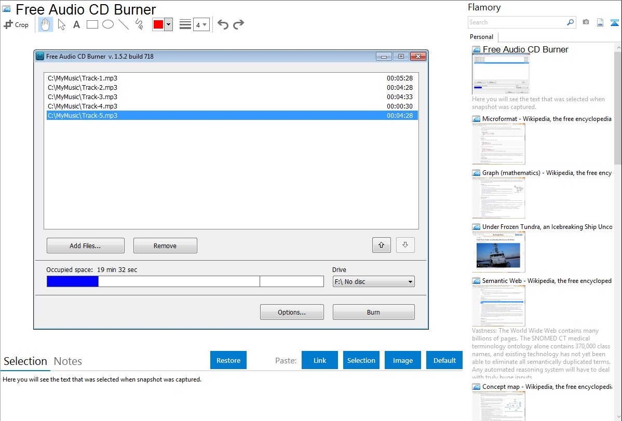Viewport: 622px width, 421px height.
Task: Move selected track up with arrow
Action: pos(382,245)
